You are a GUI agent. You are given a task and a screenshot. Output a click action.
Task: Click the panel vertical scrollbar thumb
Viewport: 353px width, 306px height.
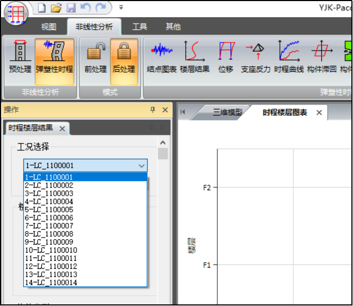pos(163,154)
